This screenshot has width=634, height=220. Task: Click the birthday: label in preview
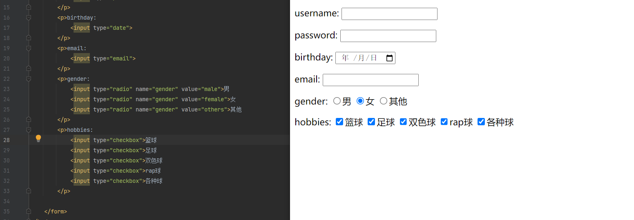[x=314, y=58]
